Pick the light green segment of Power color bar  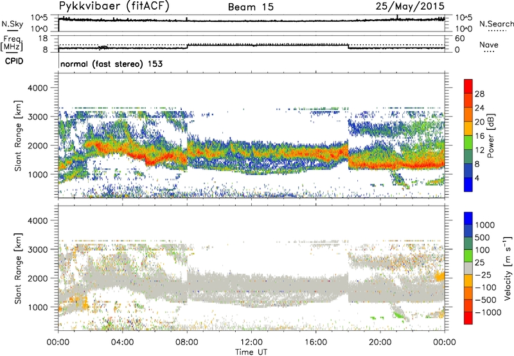(x=468, y=143)
